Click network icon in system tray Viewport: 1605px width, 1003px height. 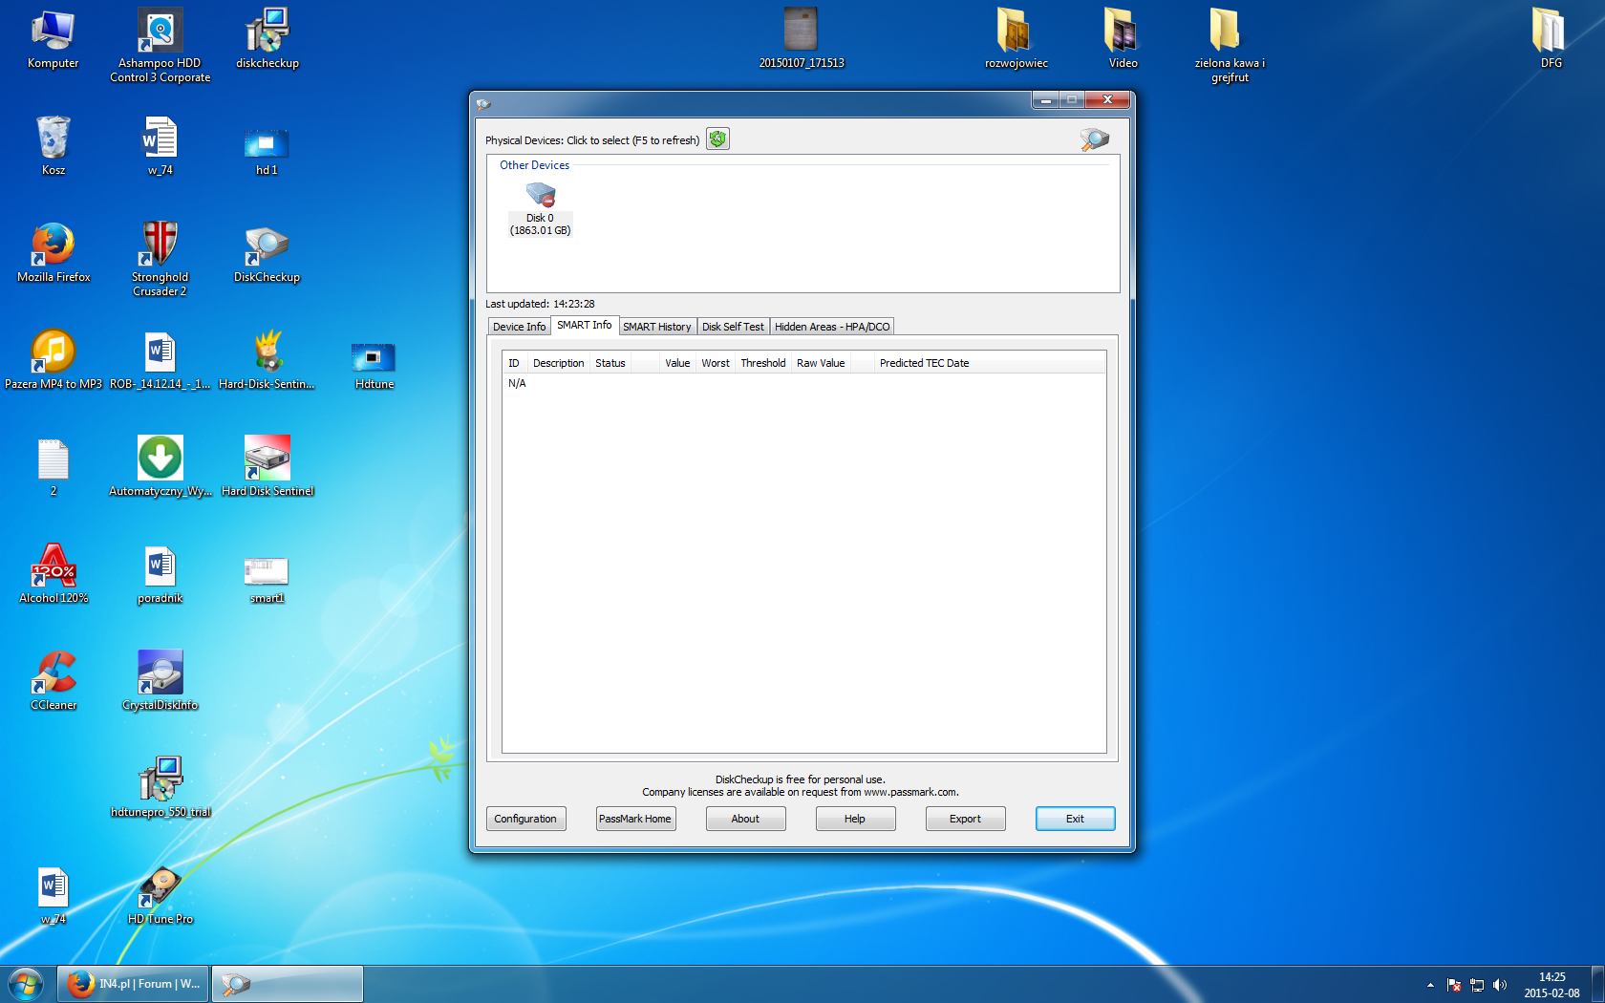[x=1477, y=985]
